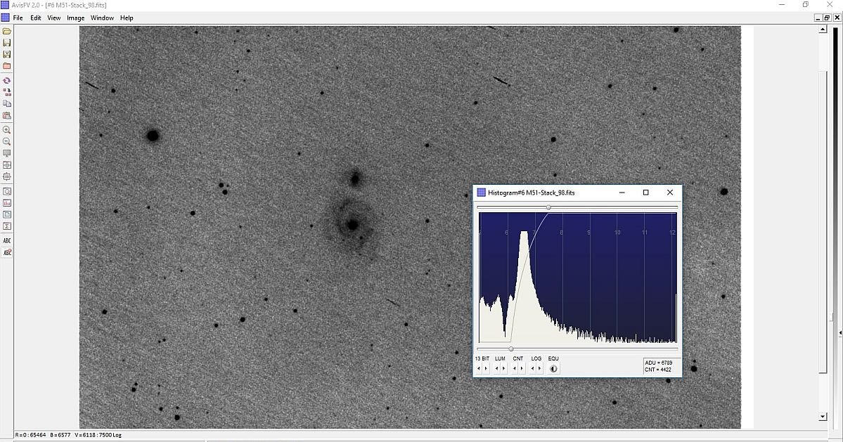Click the status bar pixel values text
The image size is (843, 442).
point(67,435)
